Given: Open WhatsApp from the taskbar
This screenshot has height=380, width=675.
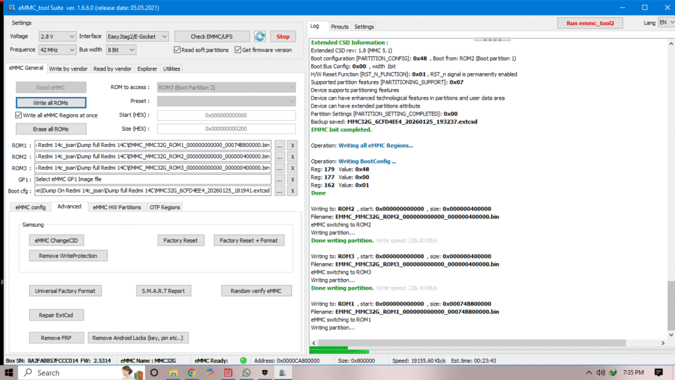Looking at the screenshot, I should [246, 373].
